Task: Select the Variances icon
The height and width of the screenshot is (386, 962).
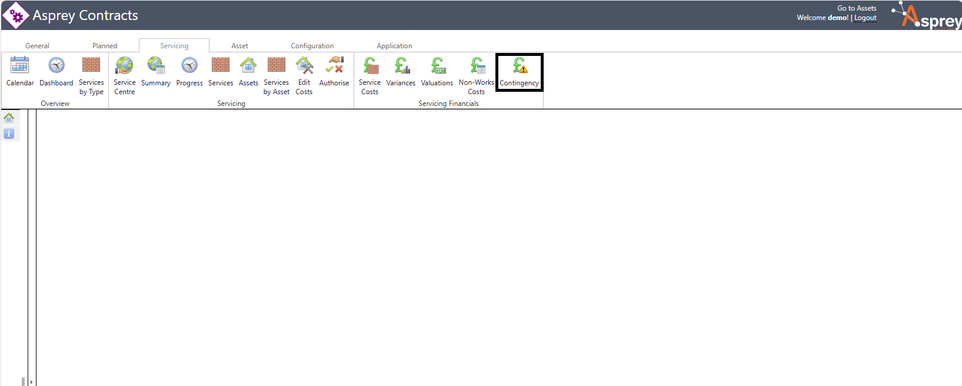Action: pyautogui.click(x=401, y=65)
